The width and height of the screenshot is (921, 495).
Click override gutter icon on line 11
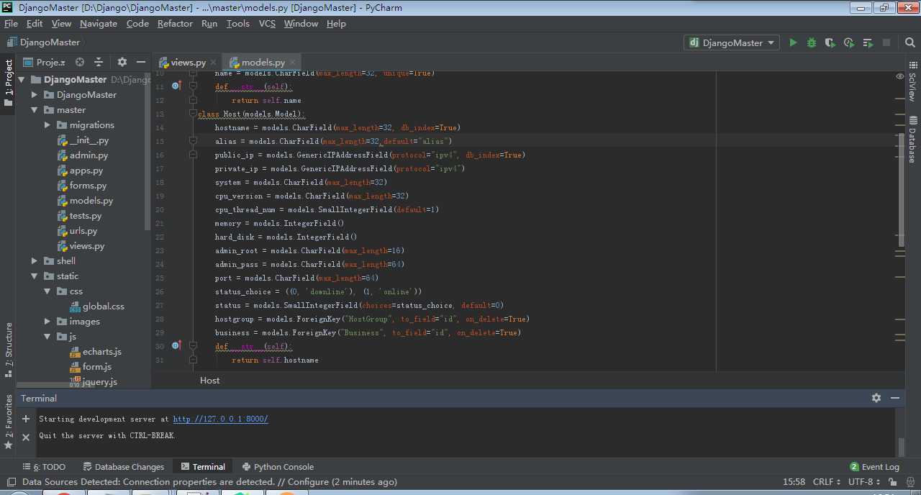point(176,86)
